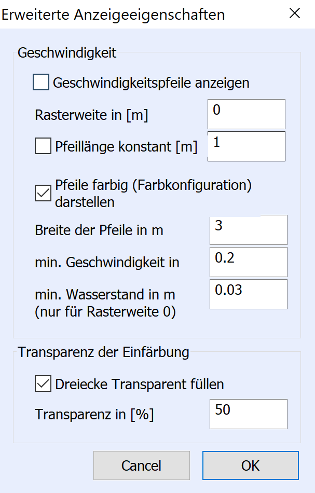Enable the Geschwindigkeitspfeile anzeigen checkbox
Screen dimensions: 315x493
tap(41, 83)
